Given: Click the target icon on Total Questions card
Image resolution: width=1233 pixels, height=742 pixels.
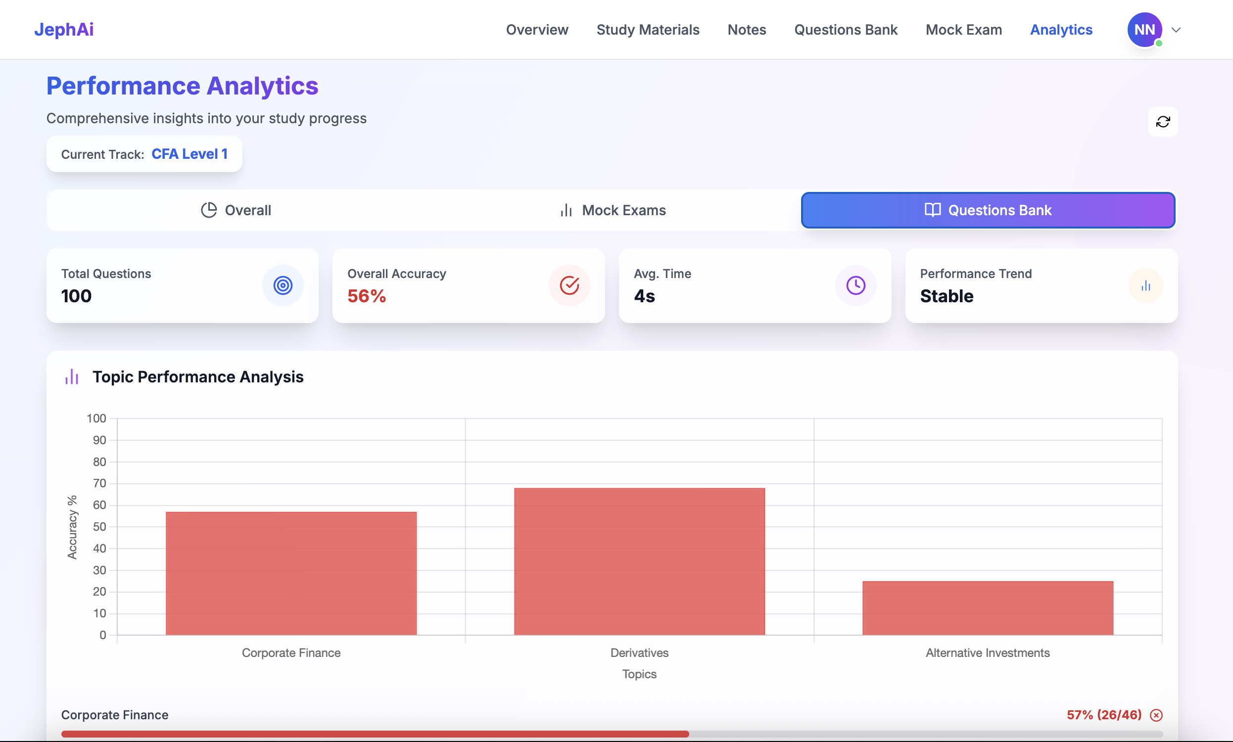Looking at the screenshot, I should point(283,285).
